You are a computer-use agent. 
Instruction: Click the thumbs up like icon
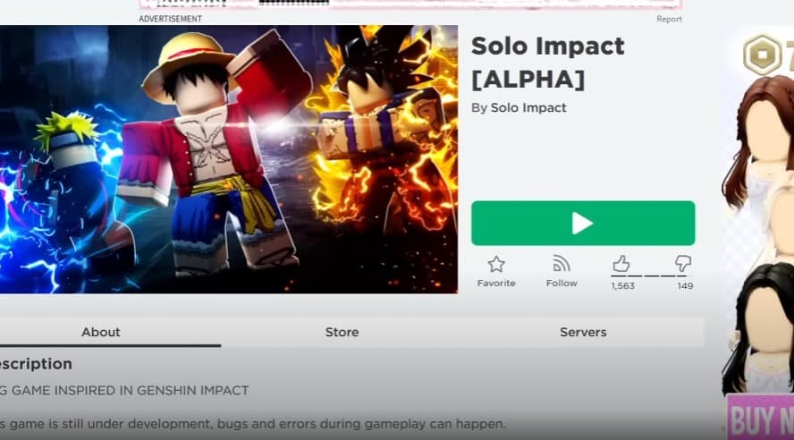(621, 263)
